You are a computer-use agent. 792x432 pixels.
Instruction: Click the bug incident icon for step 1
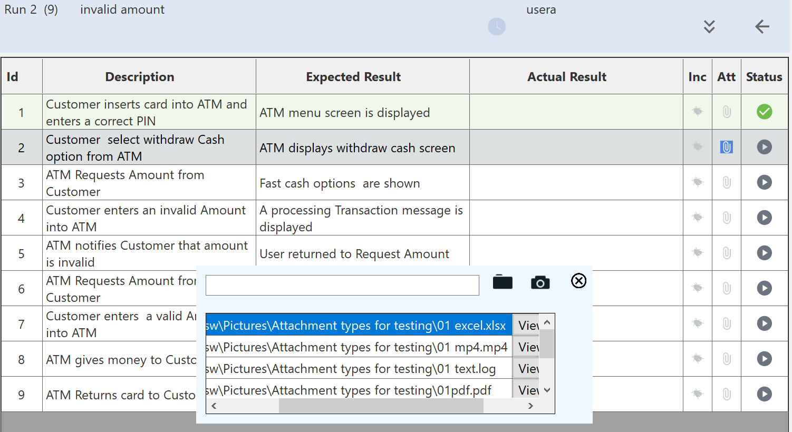tap(697, 111)
